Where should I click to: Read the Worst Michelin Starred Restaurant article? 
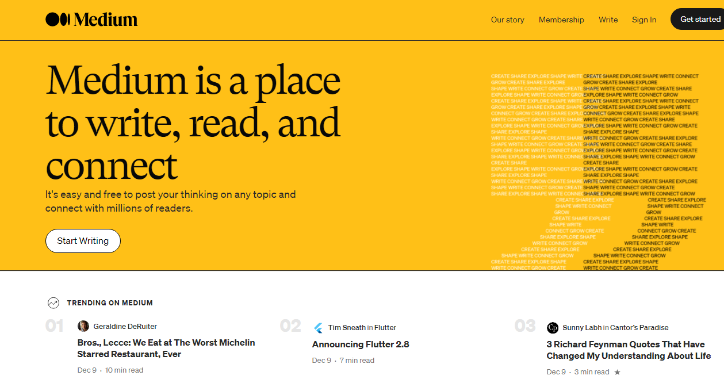166,348
